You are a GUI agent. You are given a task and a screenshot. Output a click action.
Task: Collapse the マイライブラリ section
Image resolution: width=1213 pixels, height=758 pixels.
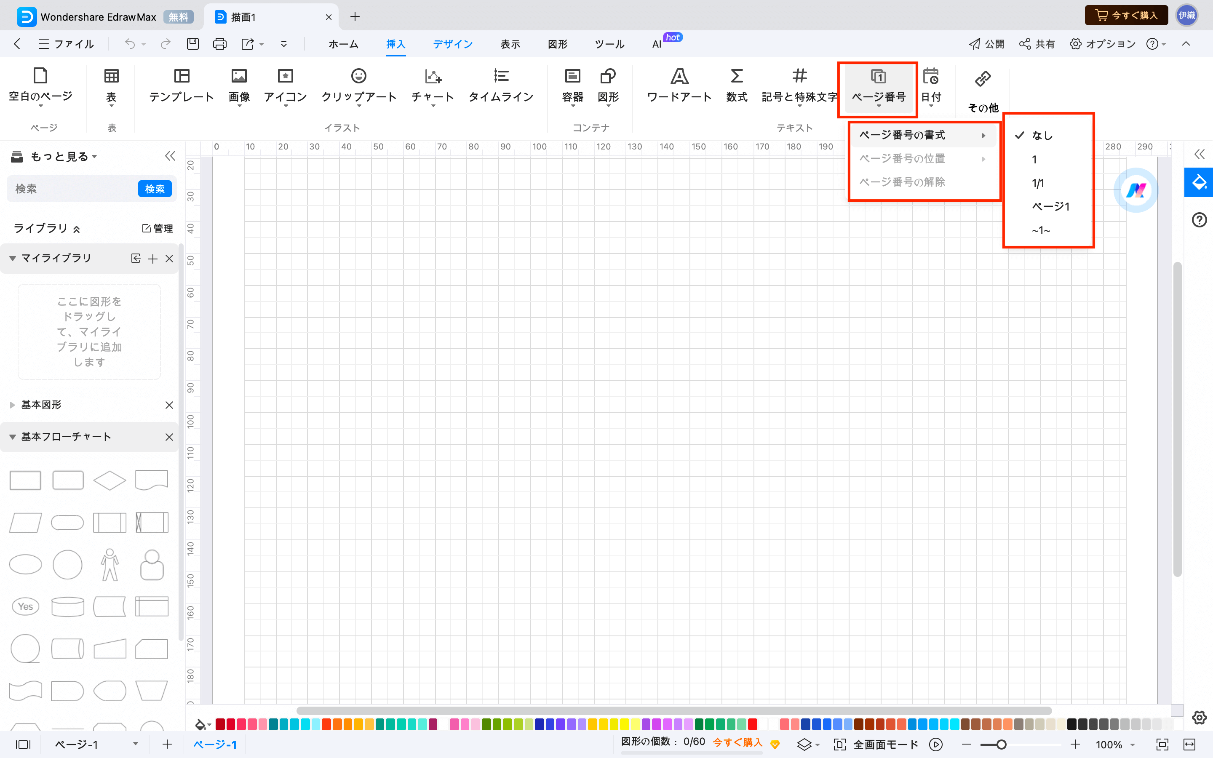pos(13,258)
